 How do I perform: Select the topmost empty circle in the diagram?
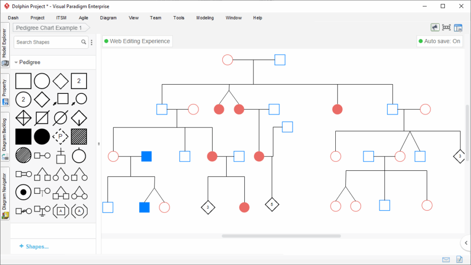coord(227,60)
